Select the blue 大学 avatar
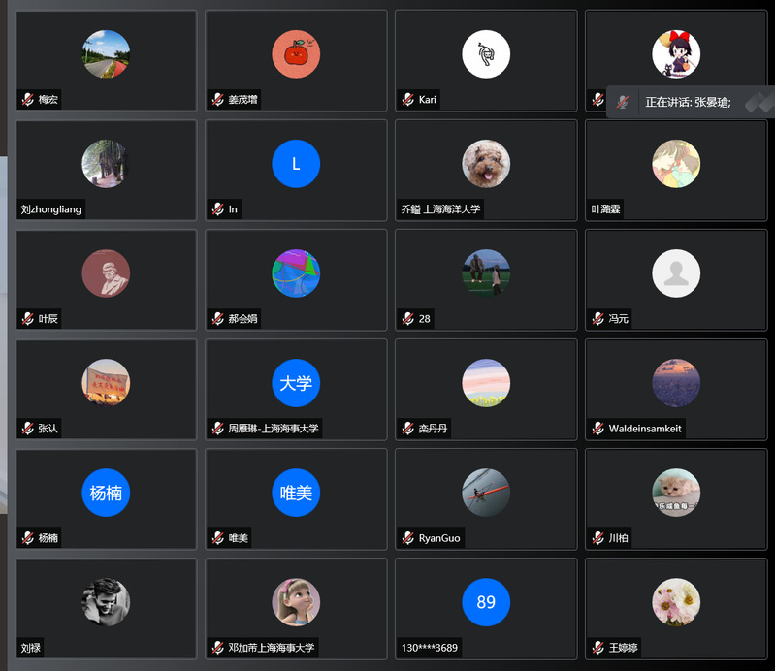Image resolution: width=775 pixels, height=671 pixels. click(x=296, y=383)
